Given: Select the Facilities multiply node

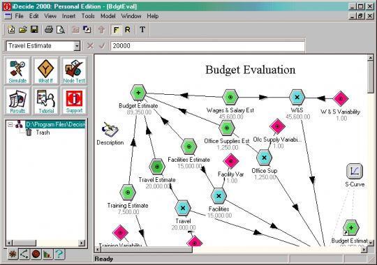Looking at the screenshot, I should [219, 196].
